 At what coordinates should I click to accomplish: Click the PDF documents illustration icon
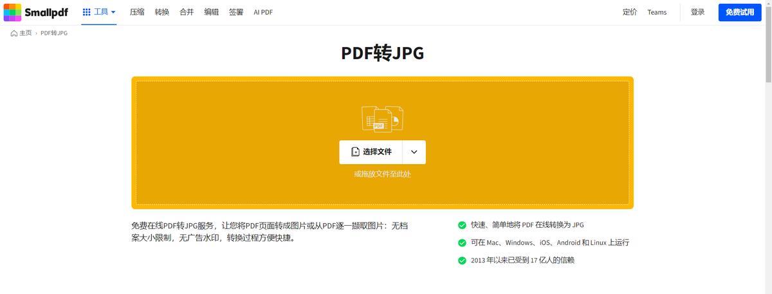tap(382, 119)
